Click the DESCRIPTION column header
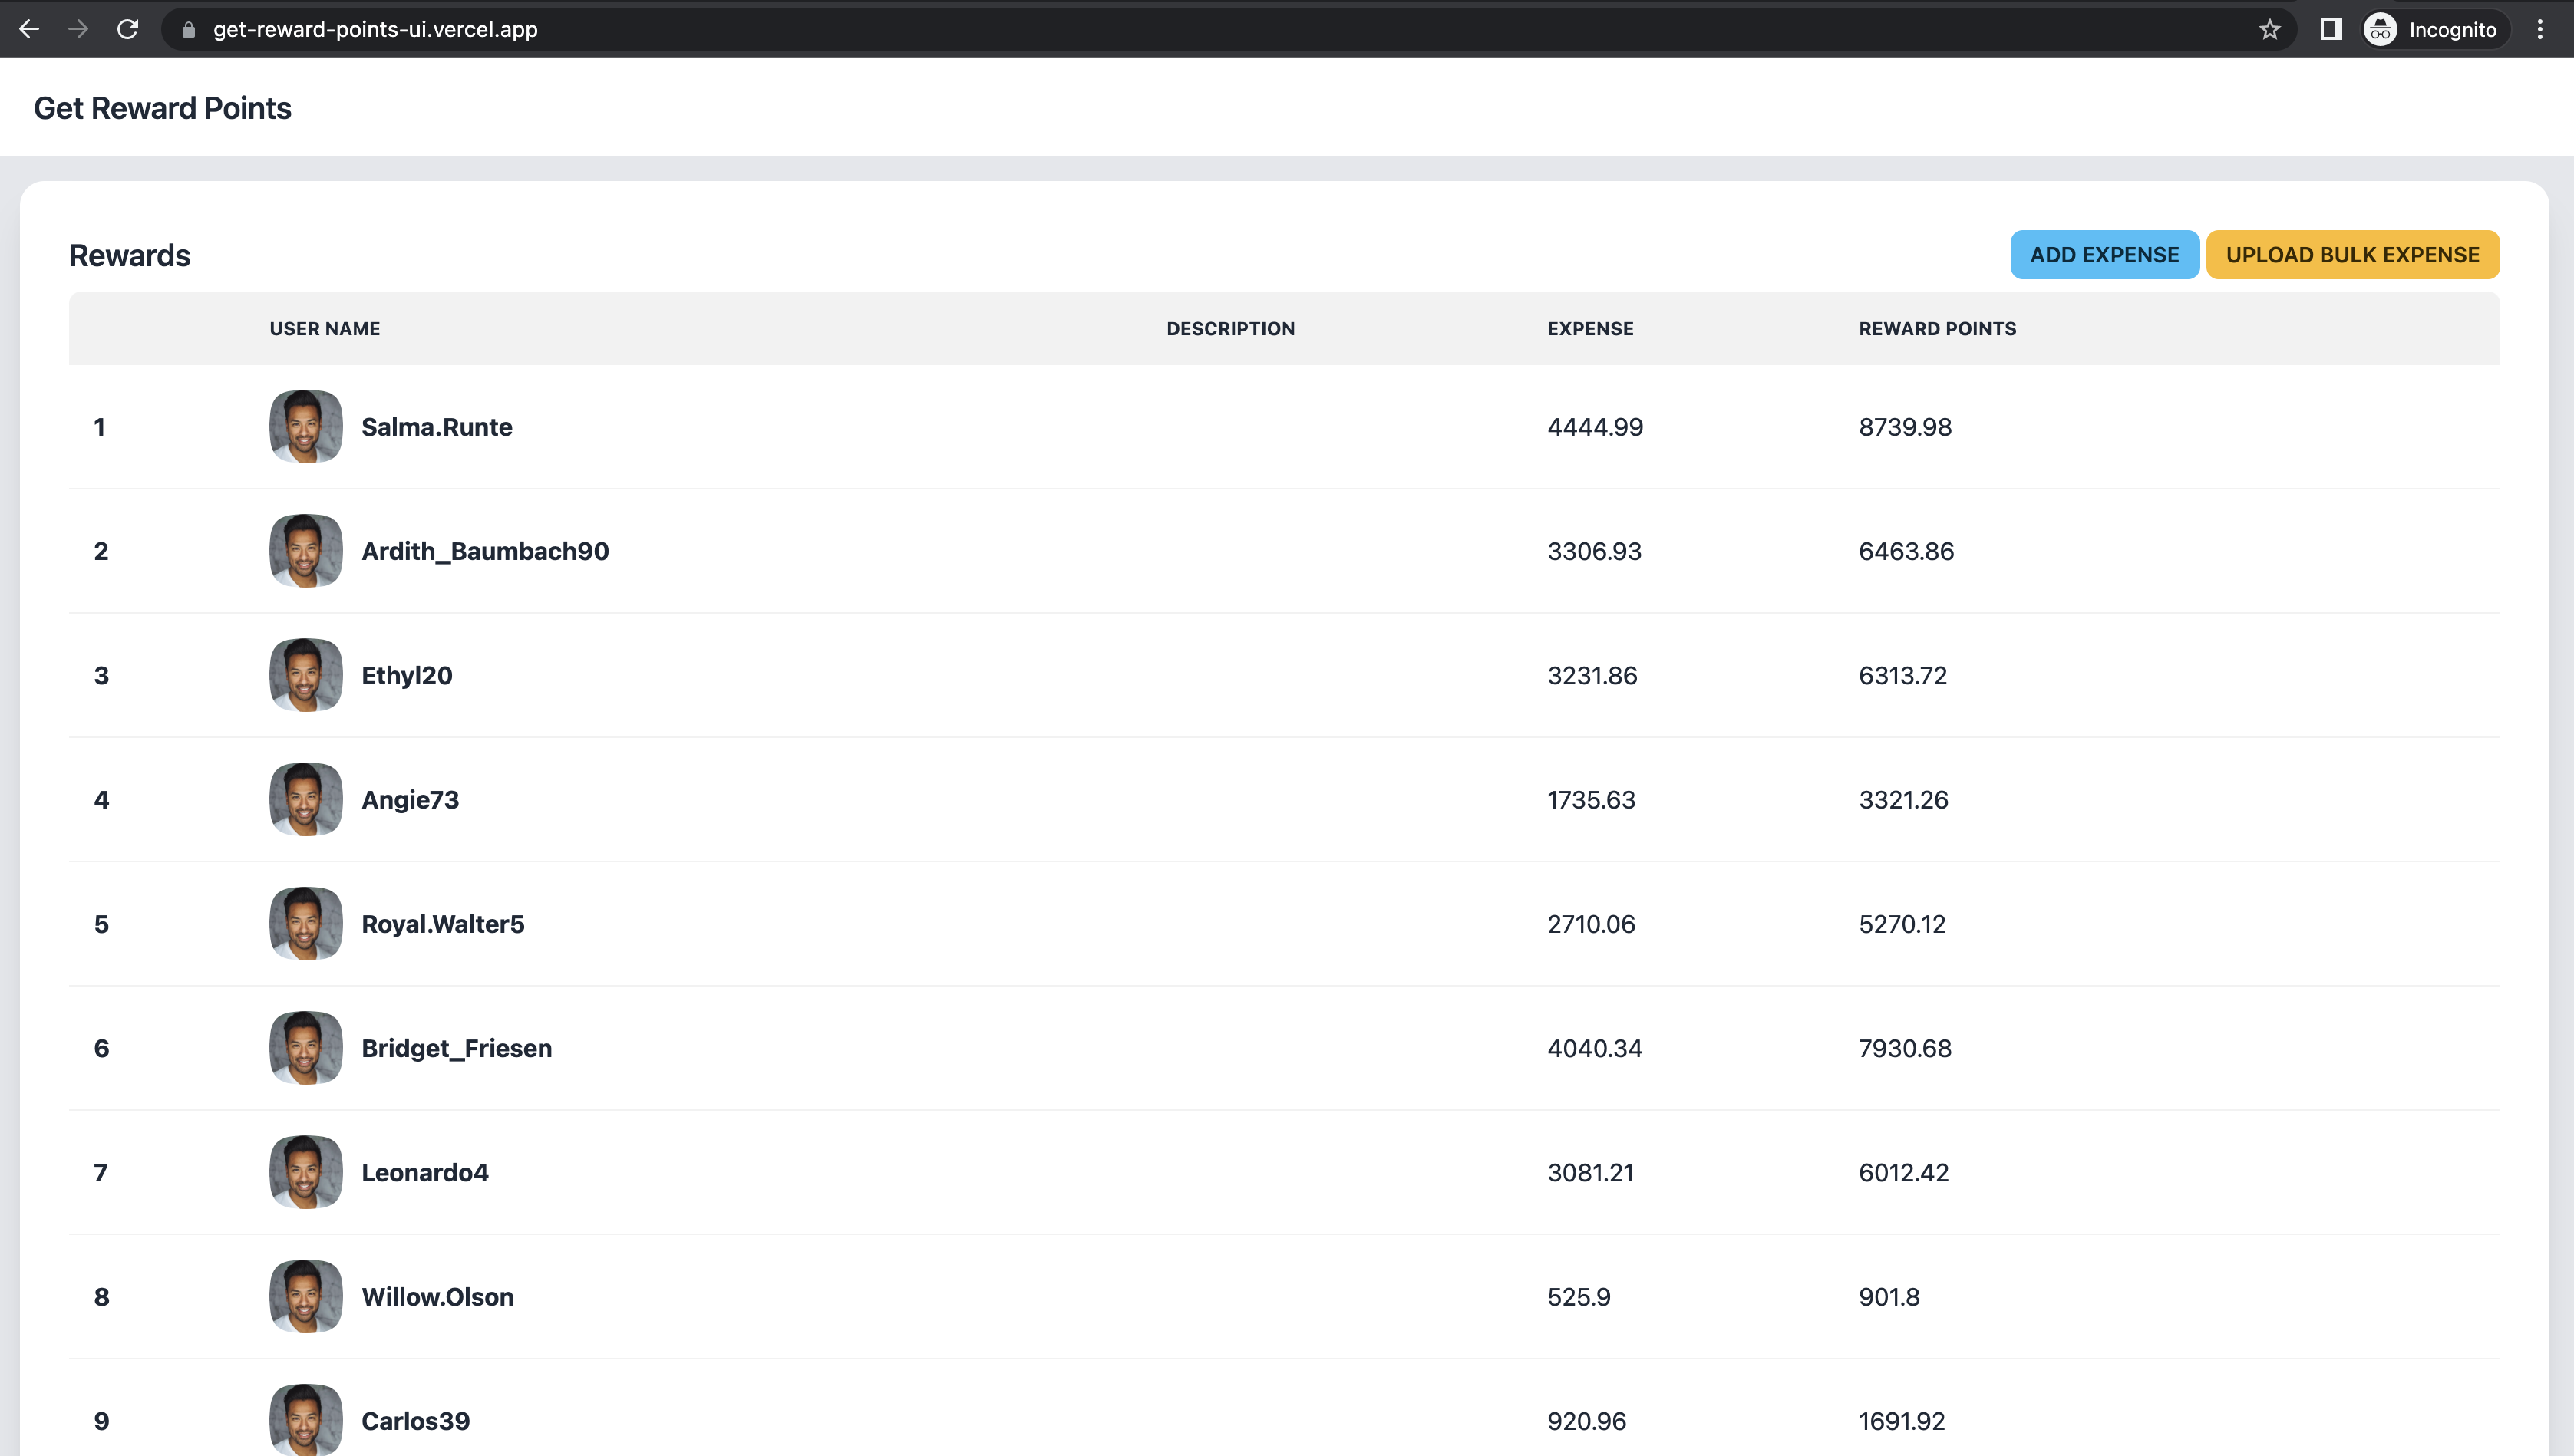This screenshot has height=1456, width=2574. (x=1229, y=329)
